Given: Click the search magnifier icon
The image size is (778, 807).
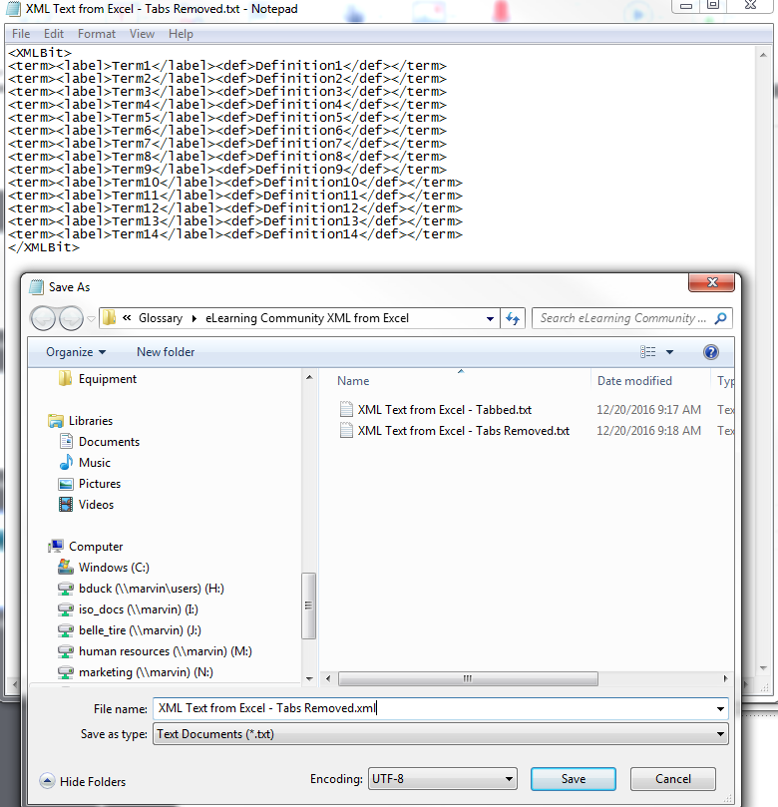Looking at the screenshot, I should click(721, 318).
